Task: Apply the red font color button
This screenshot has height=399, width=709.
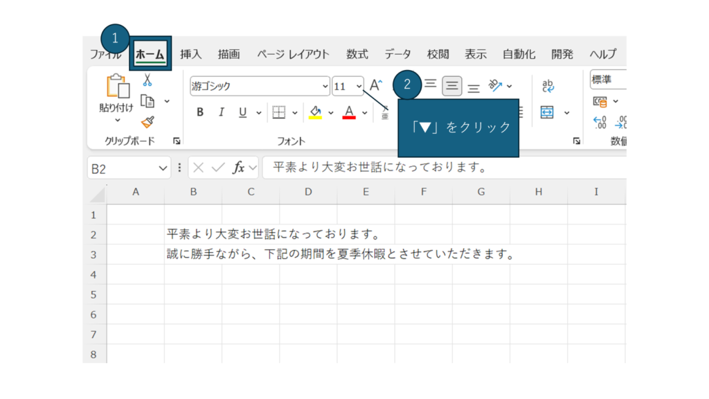Action: point(348,112)
